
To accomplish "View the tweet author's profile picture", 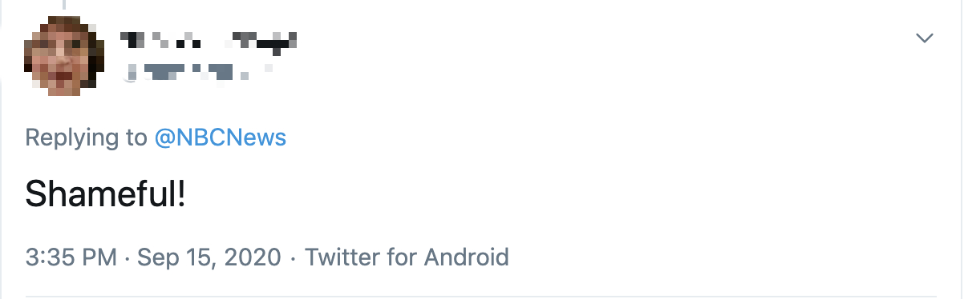I will click(x=63, y=56).
